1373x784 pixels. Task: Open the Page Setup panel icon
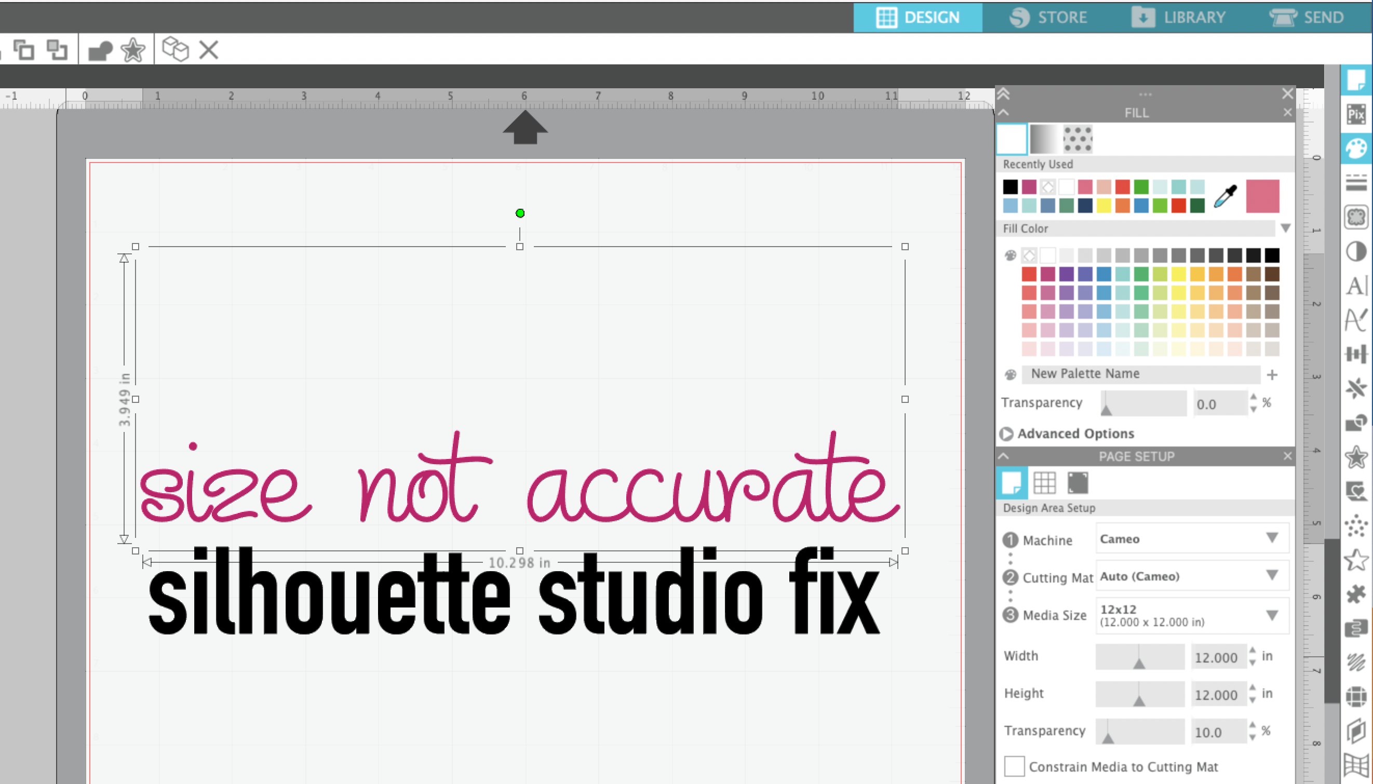tap(1357, 80)
